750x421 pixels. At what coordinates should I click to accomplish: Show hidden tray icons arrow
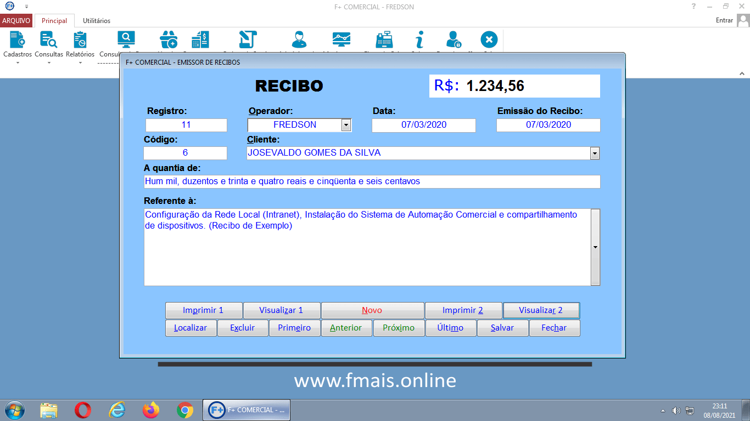coord(663,410)
